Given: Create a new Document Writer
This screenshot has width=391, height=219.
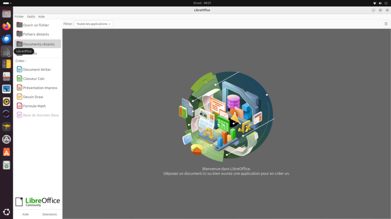Looking at the screenshot, I should 38,70.
